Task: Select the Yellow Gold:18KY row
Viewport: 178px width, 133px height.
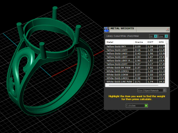Action: tap(135, 57)
